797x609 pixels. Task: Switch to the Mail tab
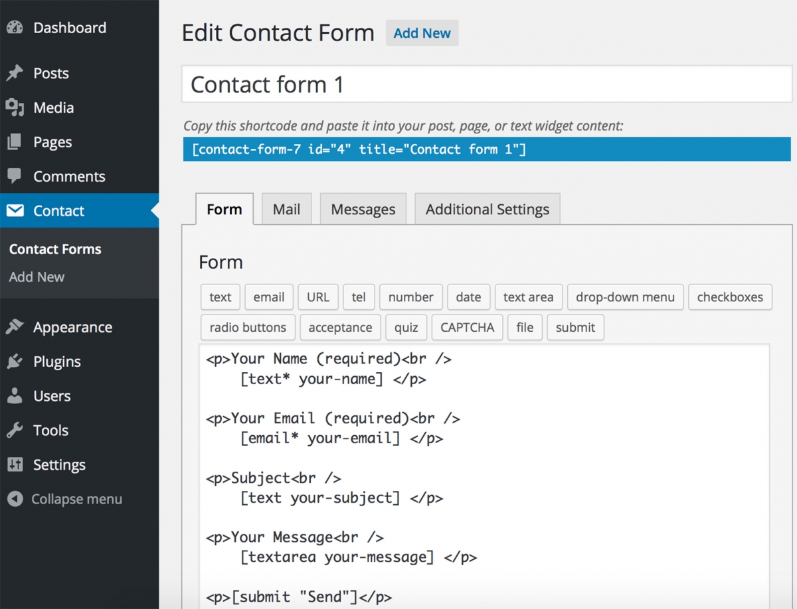286,208
